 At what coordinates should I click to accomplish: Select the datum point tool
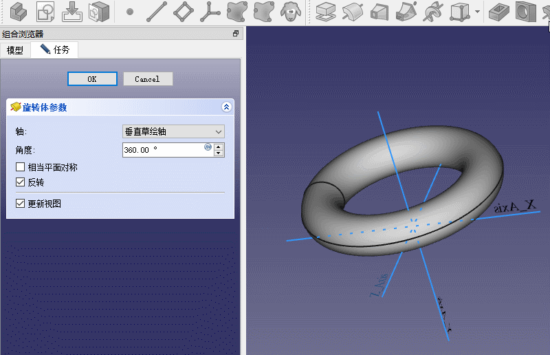click(130, 12)
